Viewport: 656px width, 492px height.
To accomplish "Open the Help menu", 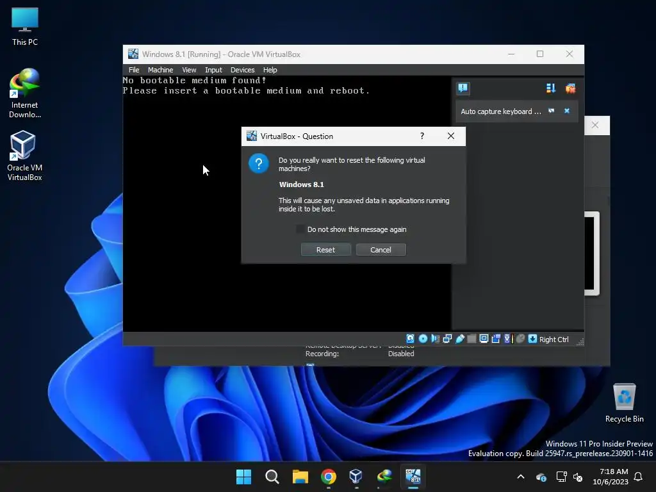I will (x=270, y=70).
